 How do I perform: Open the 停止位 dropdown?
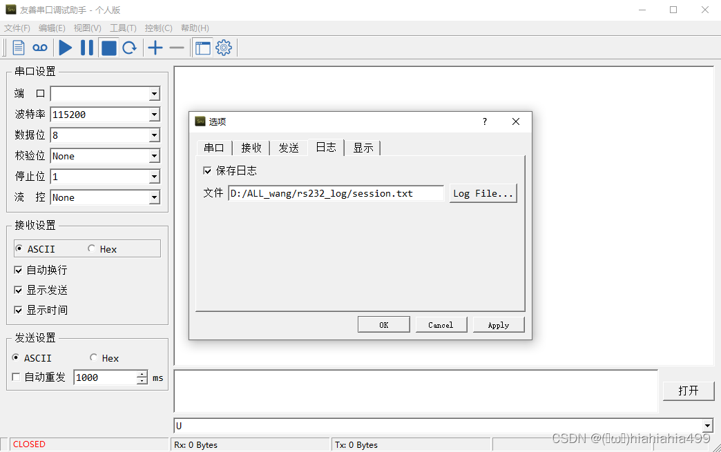point(154,177)
